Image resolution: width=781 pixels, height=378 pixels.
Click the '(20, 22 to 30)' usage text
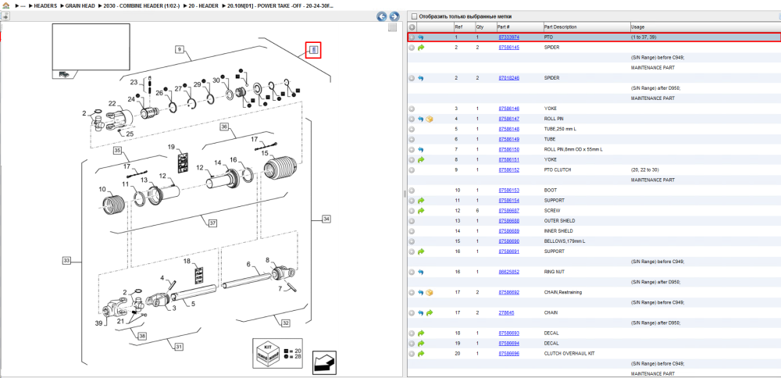[644, 169]
